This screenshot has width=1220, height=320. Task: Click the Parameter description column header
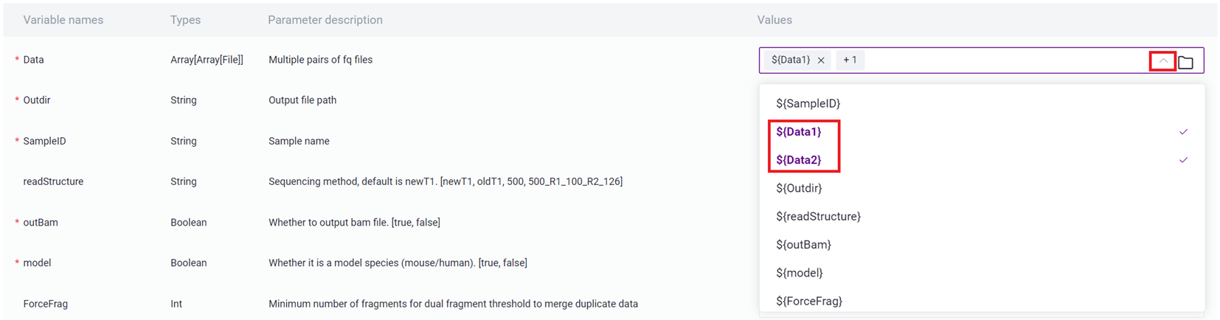325,20
